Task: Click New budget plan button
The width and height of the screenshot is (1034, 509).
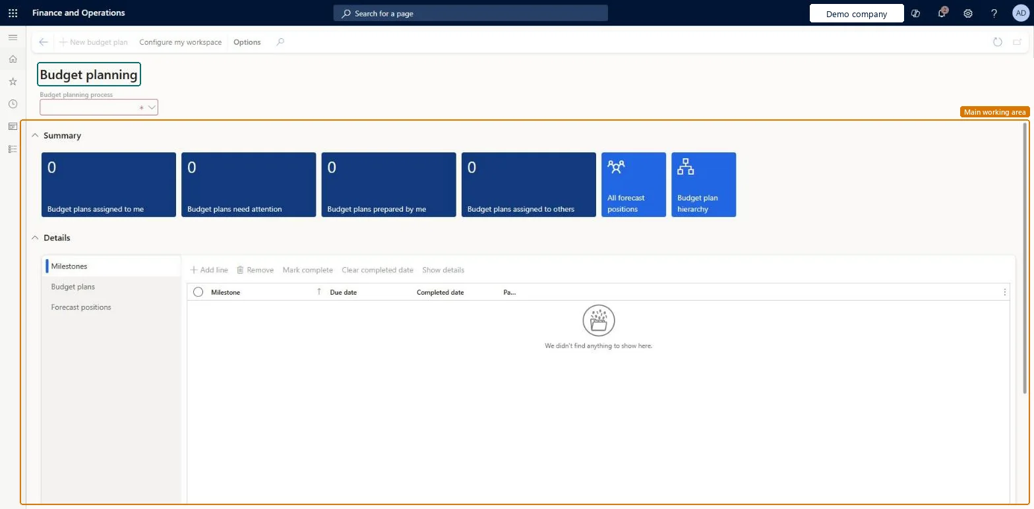Action: pyautogui.click(x=93, y=42)
